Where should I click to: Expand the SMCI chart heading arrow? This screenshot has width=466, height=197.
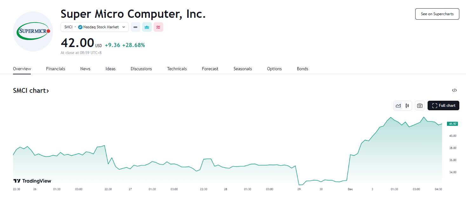point(48,91)
